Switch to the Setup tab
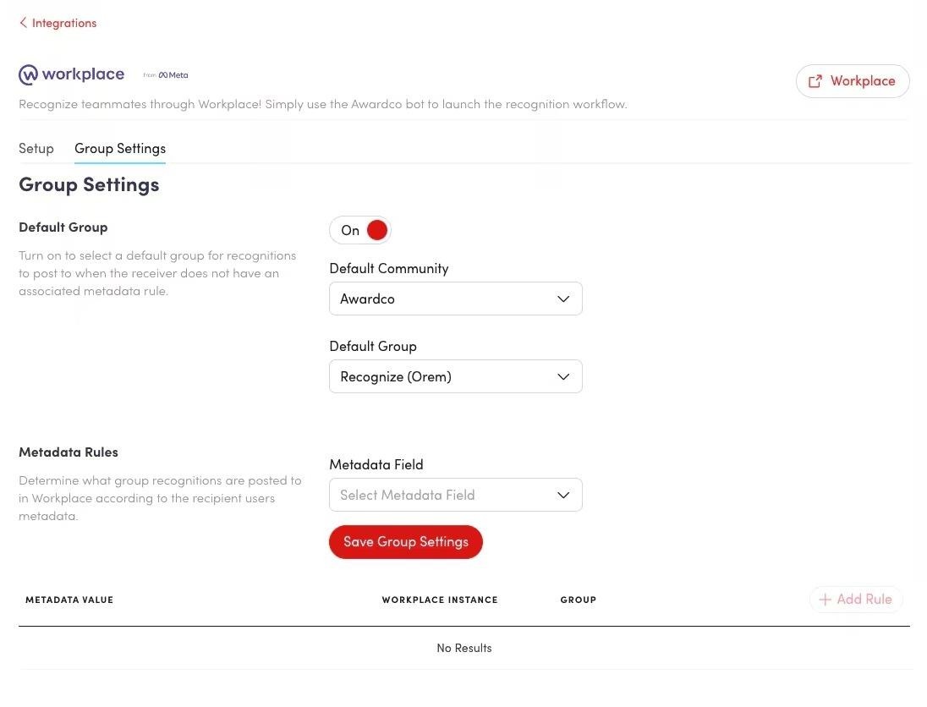Viewport: 927px width, 707px height. (x=36, y=149)
